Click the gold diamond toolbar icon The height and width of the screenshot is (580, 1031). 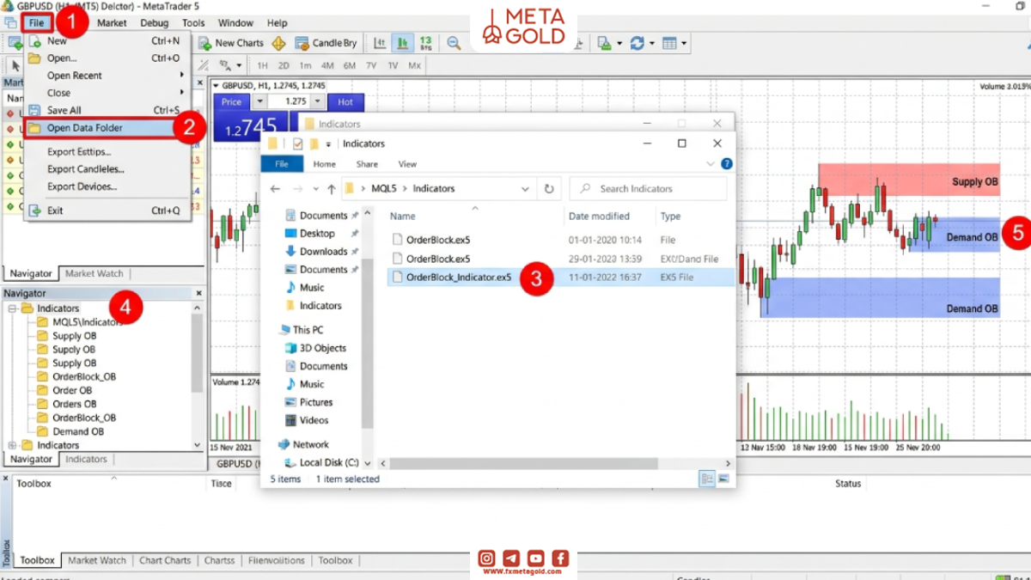[x=278, y=43]
